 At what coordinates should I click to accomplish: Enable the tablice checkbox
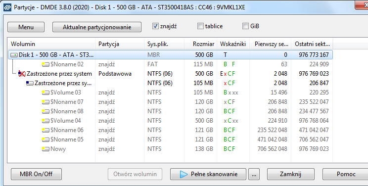coord(200,26)
